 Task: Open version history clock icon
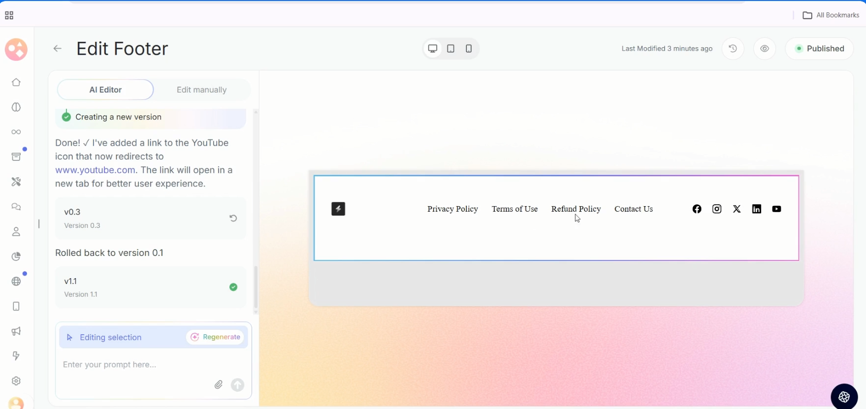point(733,48)
